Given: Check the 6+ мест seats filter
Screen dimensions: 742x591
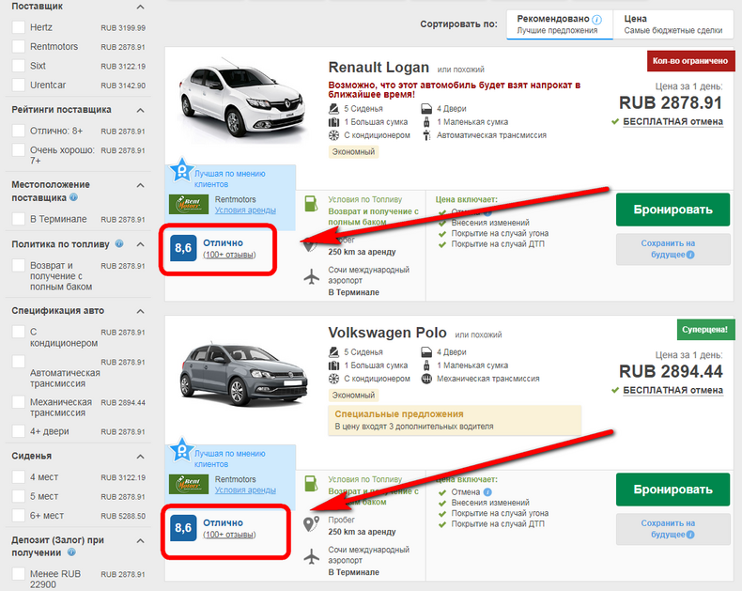Looking at the screenshot, I should tap(19, 515).
